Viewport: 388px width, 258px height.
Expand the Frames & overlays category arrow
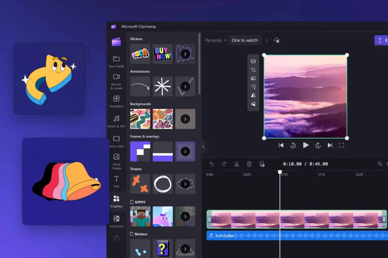(x=185, y=151)
